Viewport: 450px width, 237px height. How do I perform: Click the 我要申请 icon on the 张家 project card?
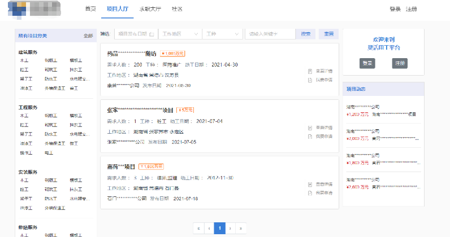(x=310, y=137)
